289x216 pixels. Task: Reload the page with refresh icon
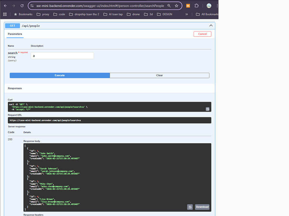pyautogui.click(x=22, y=6)
